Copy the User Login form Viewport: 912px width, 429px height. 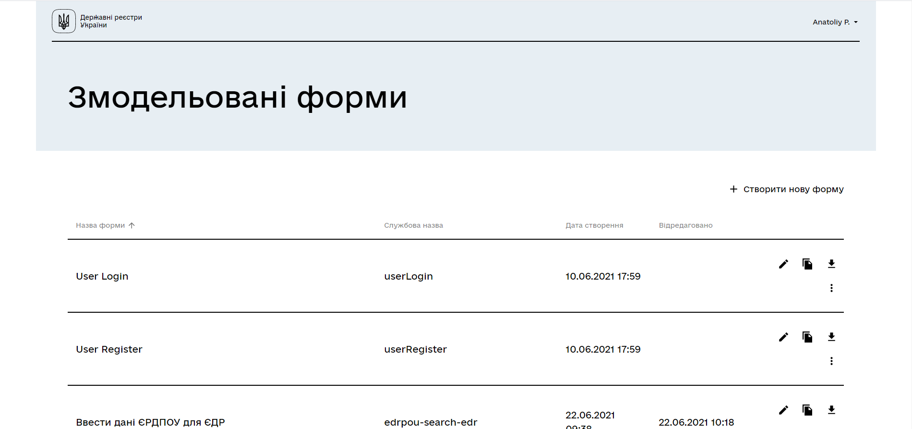click(x=807, y=264)
